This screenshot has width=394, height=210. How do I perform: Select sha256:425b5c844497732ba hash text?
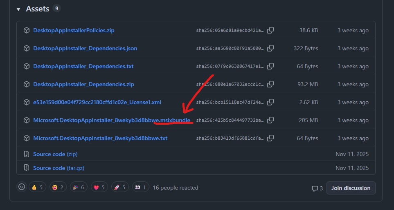click(230, 121)
